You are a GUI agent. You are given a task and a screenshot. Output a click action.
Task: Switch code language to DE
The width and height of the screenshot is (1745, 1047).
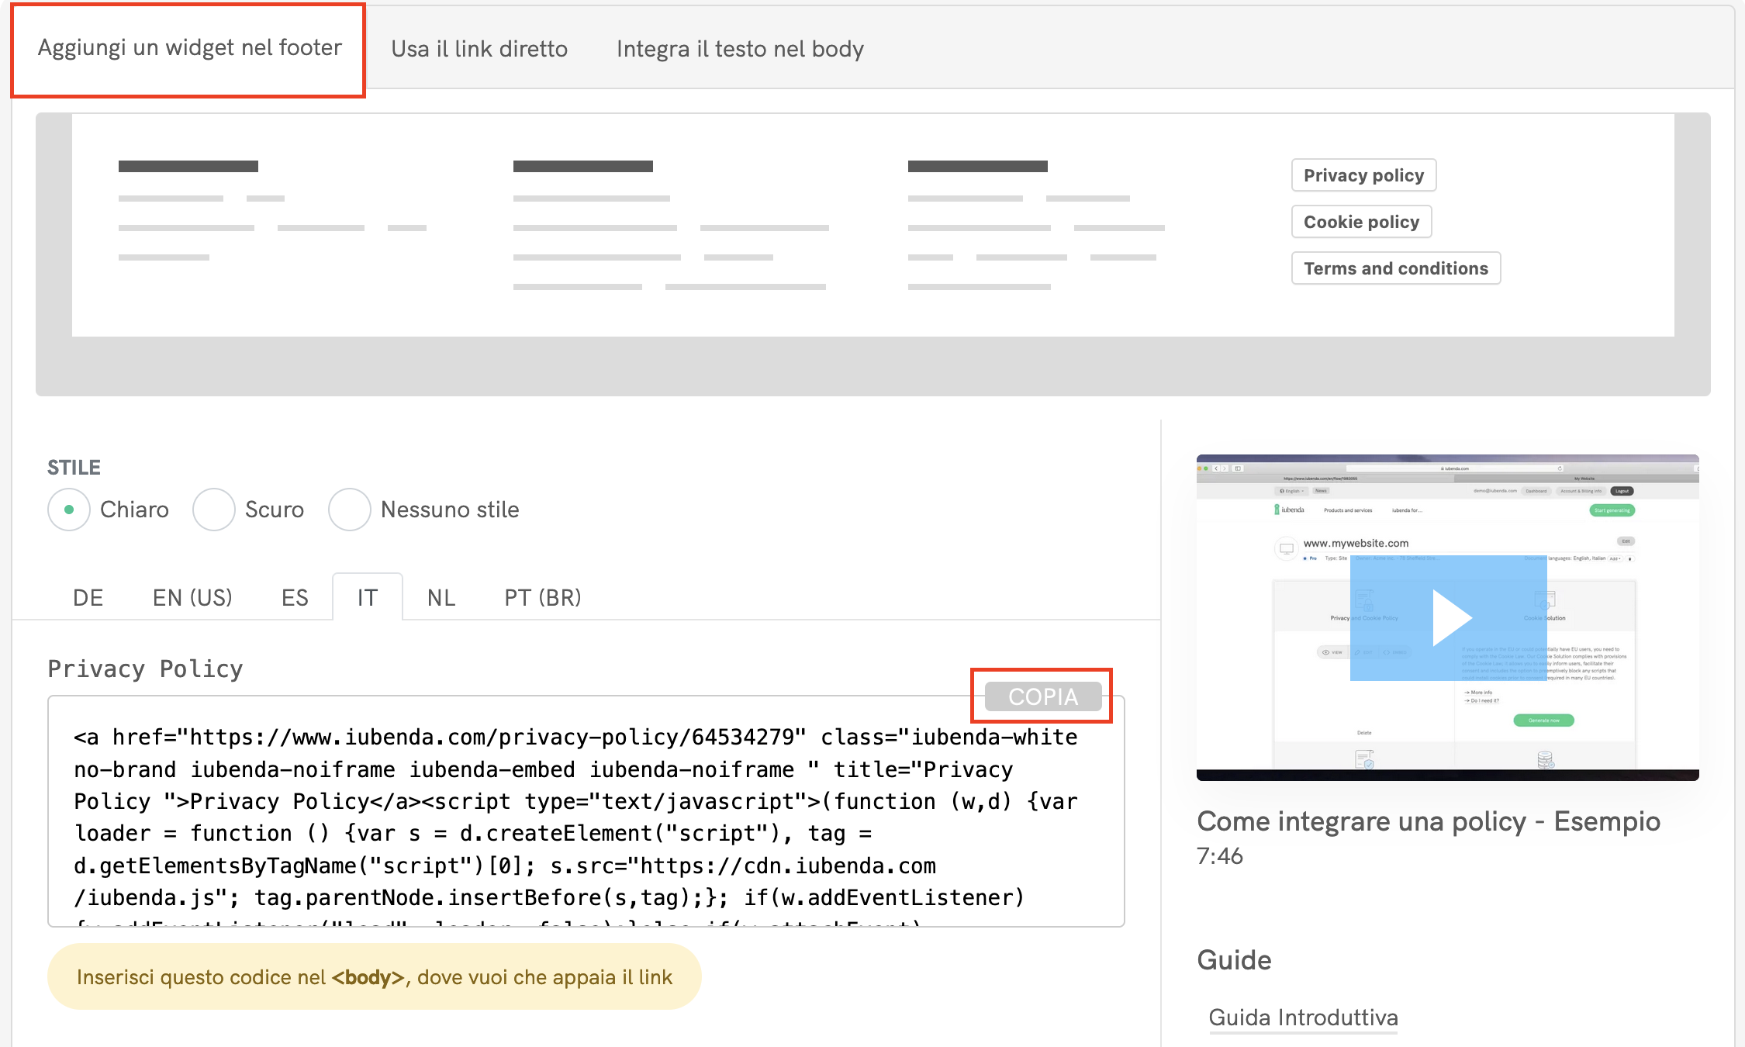point(88,597)
